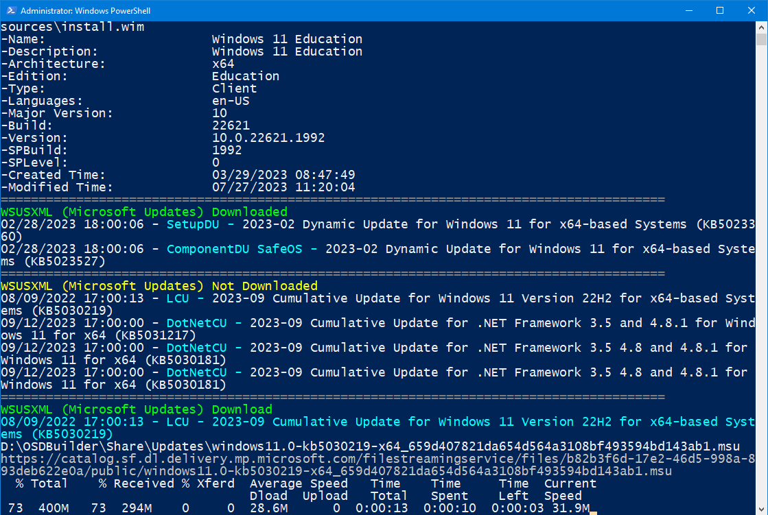Click the catalog.sf.dl.delivery.mp.microsoft.com URL
This screenshot has height=515, width=768.
click(377, 465)
